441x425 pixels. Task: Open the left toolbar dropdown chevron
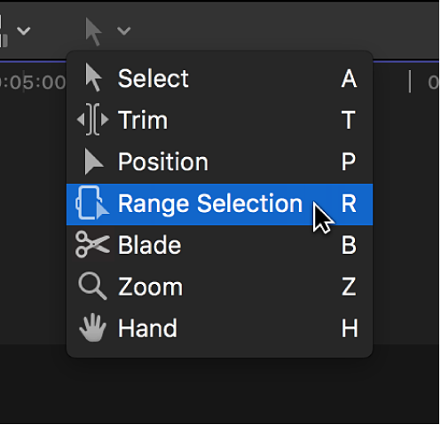tap(23, 31)
